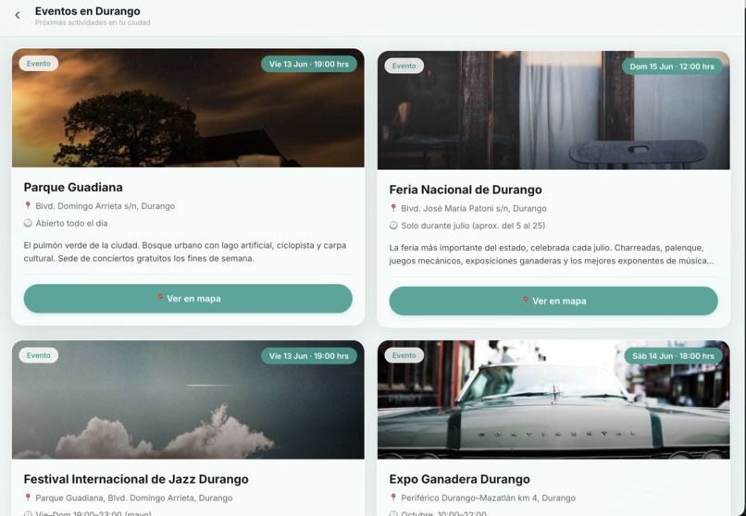Viewport: 746px width, 516px height.
Task: Go back using the header arrow
Action: tap(18, 15)
